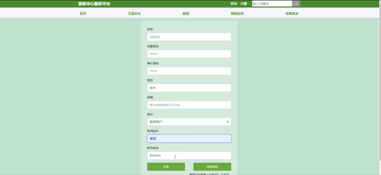Viewport: 381px width, 175px height.
Task: Click the 昵称 input field
Action: click(189, 88)
